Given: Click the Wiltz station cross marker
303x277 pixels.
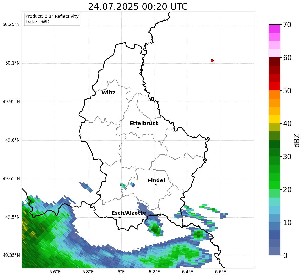Looking at the screenshot, I should [x=110, y=97].
